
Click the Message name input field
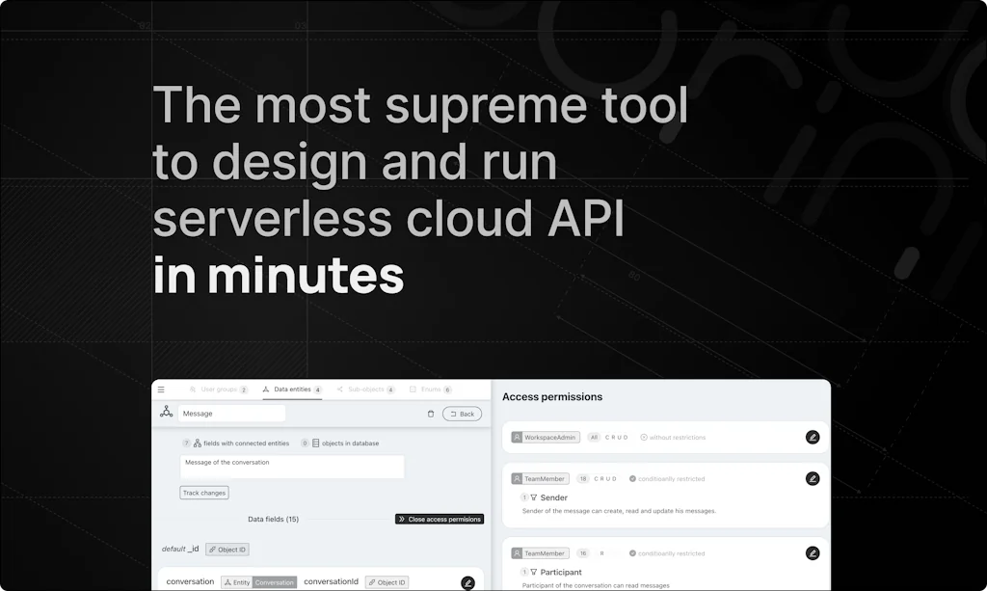(231, 414)
